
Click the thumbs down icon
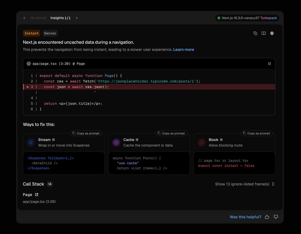[276, 217]
